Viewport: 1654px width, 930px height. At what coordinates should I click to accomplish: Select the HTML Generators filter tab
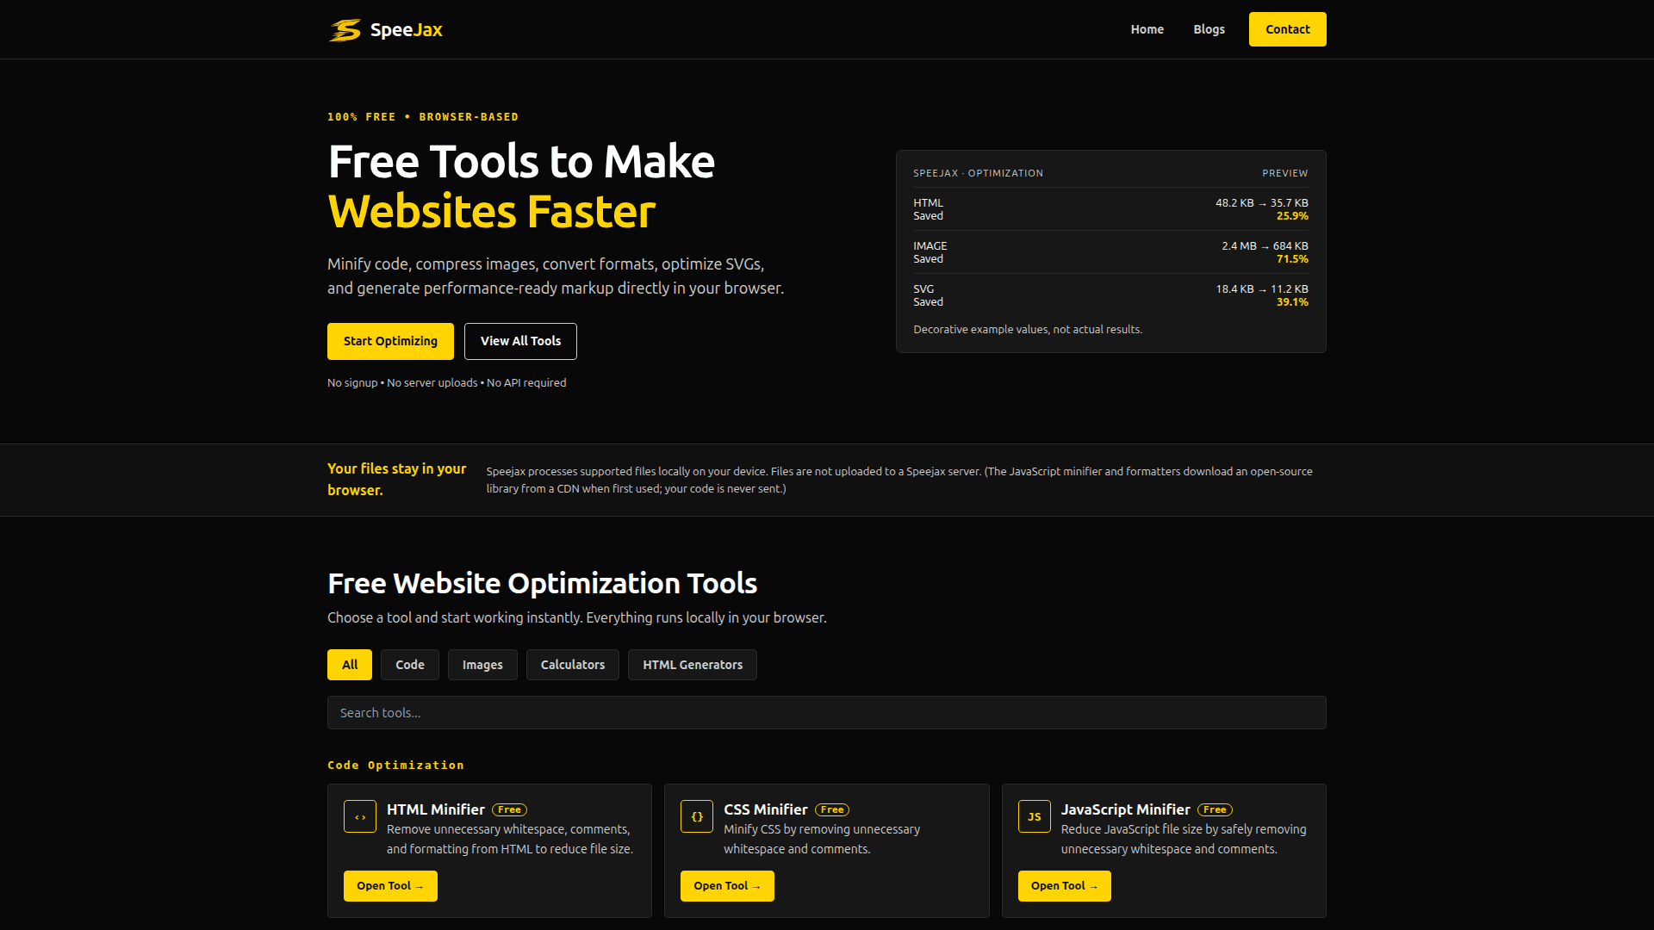pos(693,665)
